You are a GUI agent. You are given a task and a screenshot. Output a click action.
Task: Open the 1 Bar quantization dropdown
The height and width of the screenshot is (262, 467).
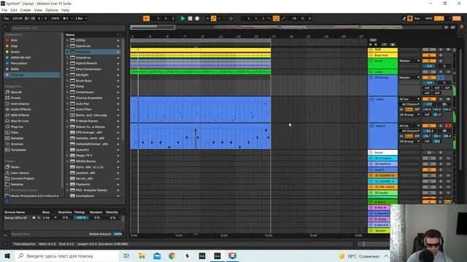81,18
